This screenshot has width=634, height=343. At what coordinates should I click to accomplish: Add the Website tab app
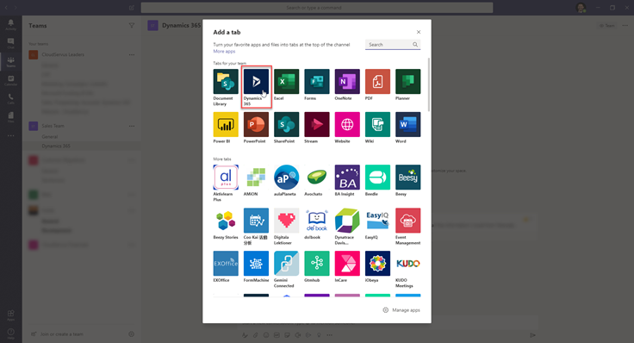[x=347, y=124]
